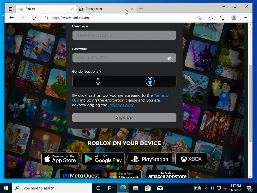Select female gender option
This screenshot has width=257, height=193.
click(x=98, y=81)
